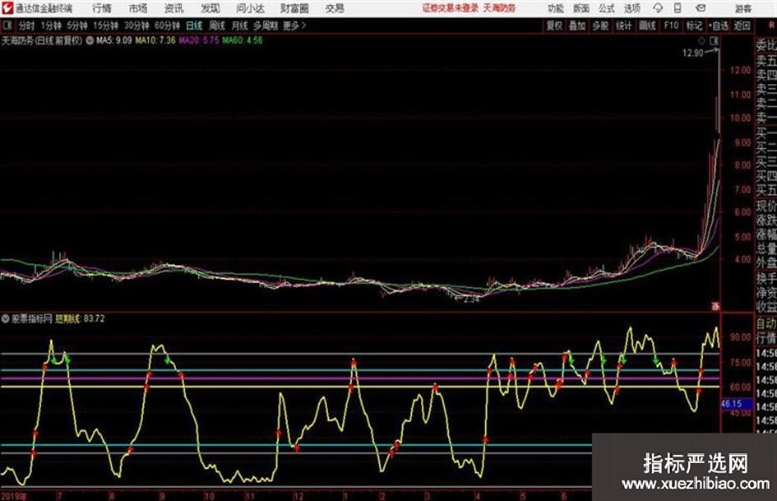Image resolution: width=777 pixels, height=501 pixels.
Task: Click the 多股 toolbar button
Action: (x=600, y=26)
